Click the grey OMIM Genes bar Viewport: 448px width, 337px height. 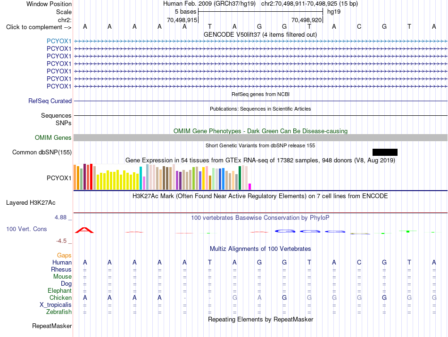[260, 138]
